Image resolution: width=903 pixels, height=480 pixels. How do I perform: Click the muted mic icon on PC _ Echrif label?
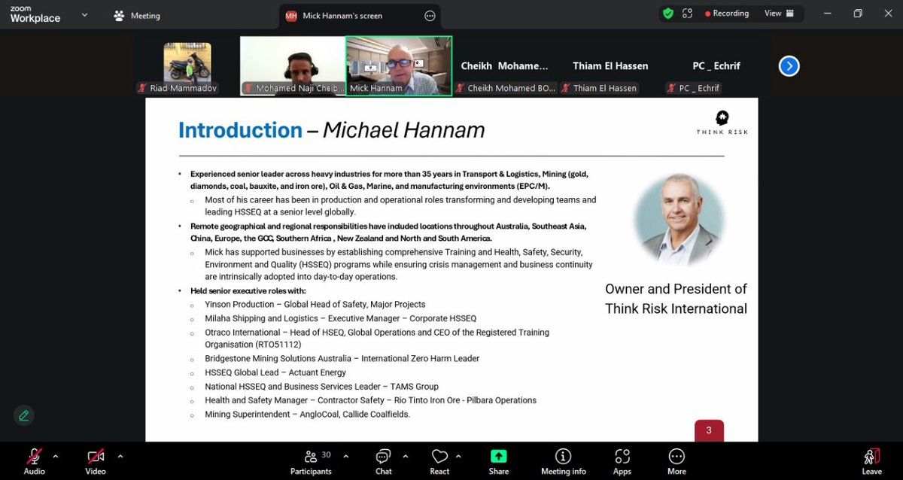coord(670,89)
